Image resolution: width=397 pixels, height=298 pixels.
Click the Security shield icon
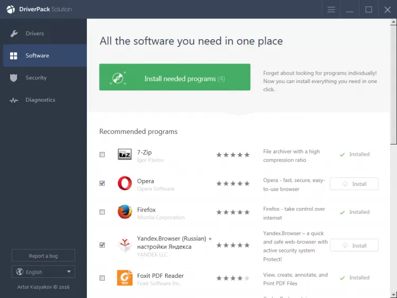[x=14, y=78]
